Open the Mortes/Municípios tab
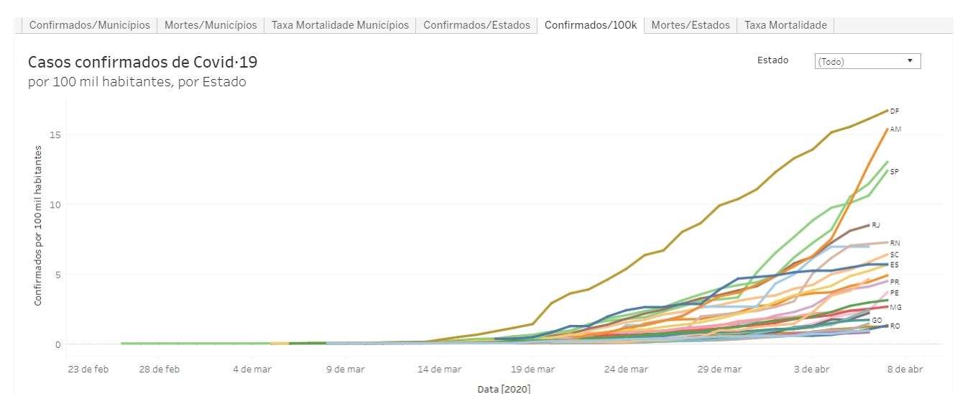Screen dimensions: 960x394 211,25
